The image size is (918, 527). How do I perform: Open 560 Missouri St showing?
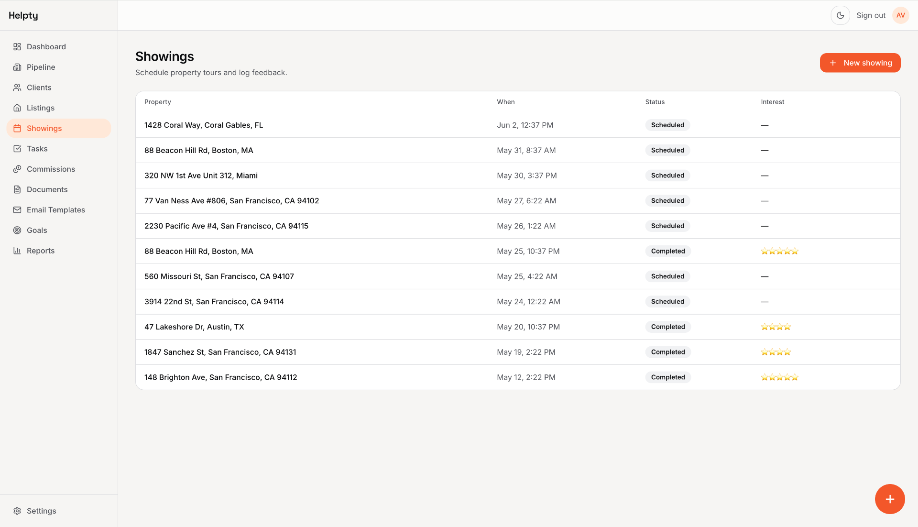518,277
